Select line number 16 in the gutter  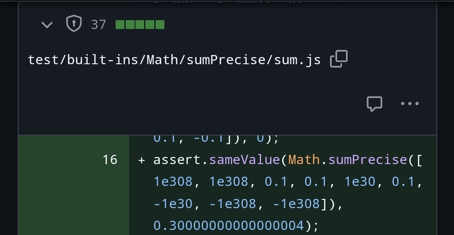(x=110, y=160)
